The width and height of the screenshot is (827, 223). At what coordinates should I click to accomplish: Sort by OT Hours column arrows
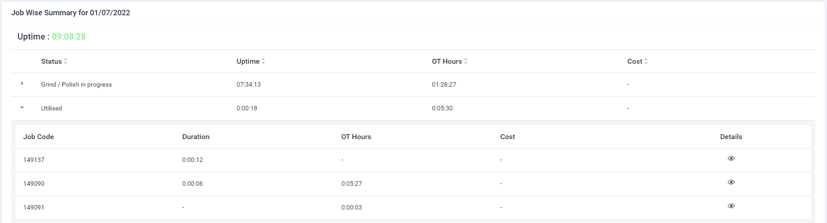[x=466, y=61]
